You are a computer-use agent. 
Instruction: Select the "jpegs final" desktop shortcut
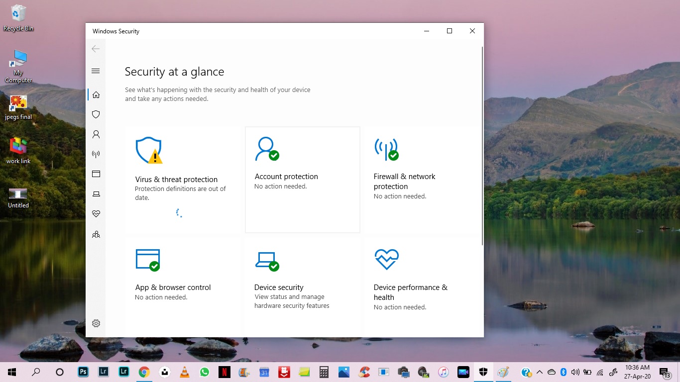pos(18,107)
